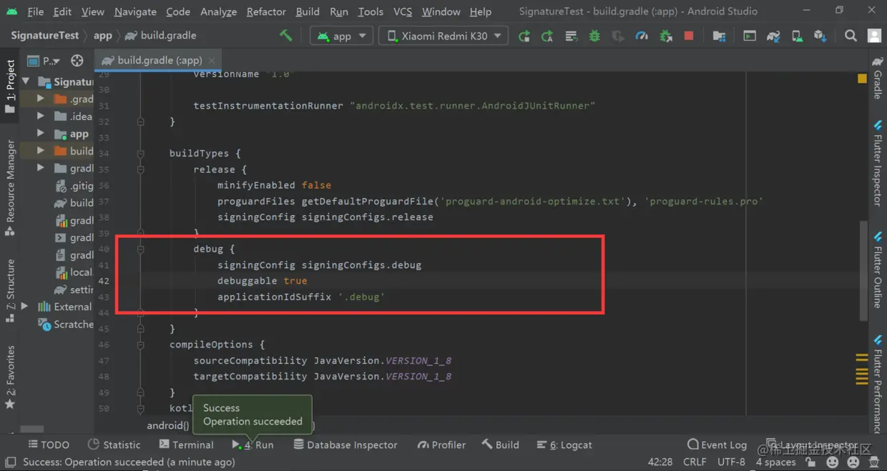Toggle the lock read-only icon in status bar
This screenshot has width=887, height=471.
(810, 462)
